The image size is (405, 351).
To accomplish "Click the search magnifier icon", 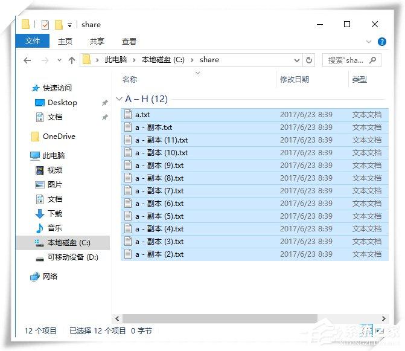I will 372,60.
